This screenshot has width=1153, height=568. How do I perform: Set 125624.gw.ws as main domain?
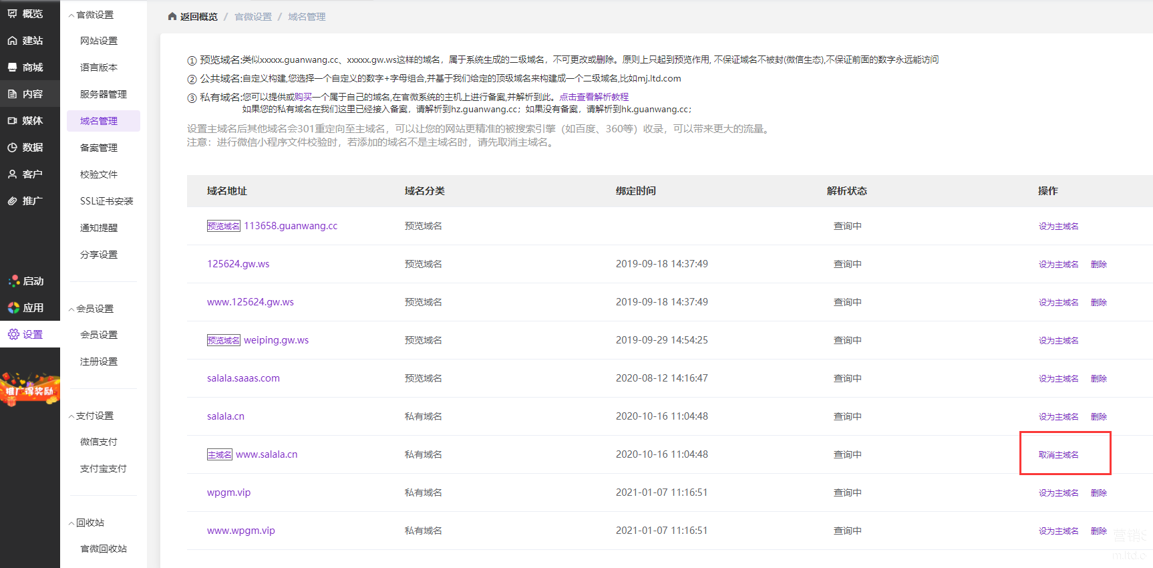pyautogui.click(x=1058, y=265)
